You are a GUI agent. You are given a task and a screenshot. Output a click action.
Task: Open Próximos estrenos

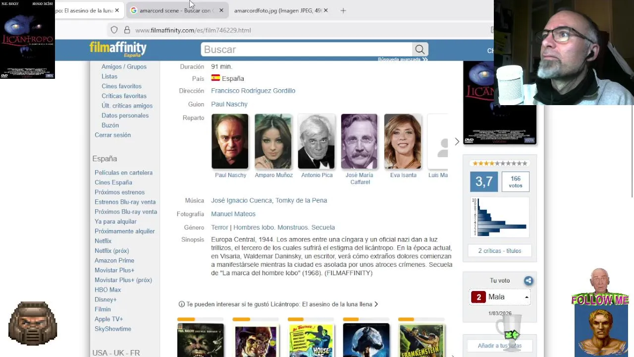click(x=119, y=192)
